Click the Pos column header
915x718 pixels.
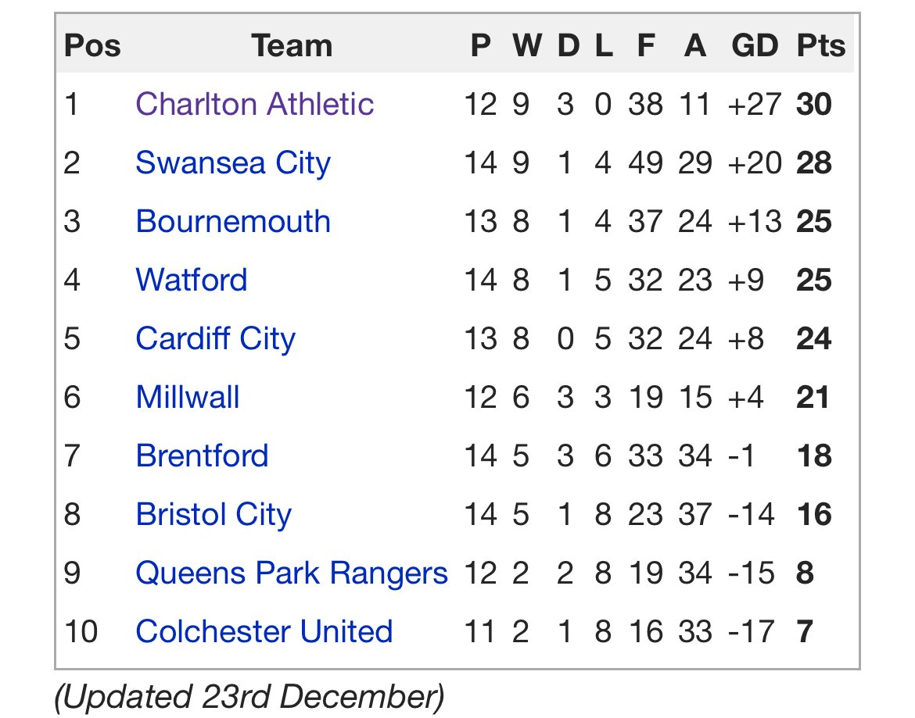[92, 46]
